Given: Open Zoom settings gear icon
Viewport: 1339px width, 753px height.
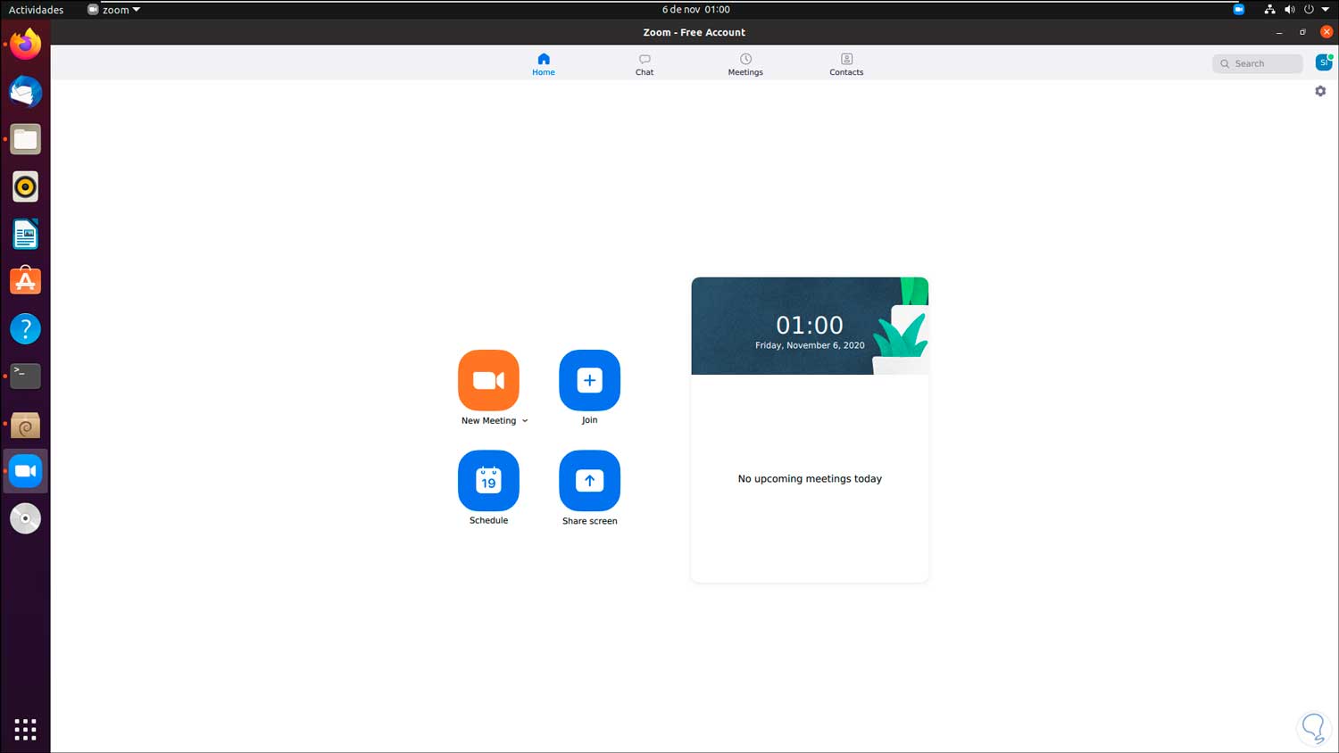Looking at the screenshot, I should coord(1320,91).
